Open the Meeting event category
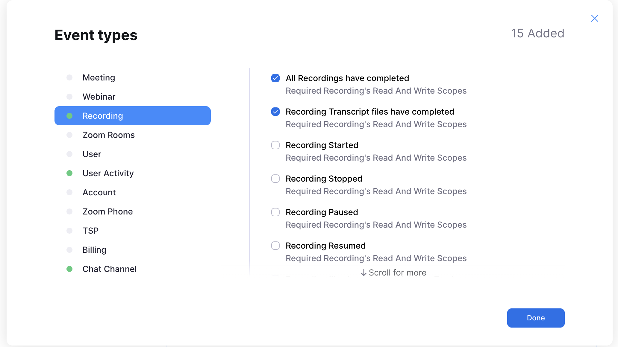618x347 pixels. (99, 77)
